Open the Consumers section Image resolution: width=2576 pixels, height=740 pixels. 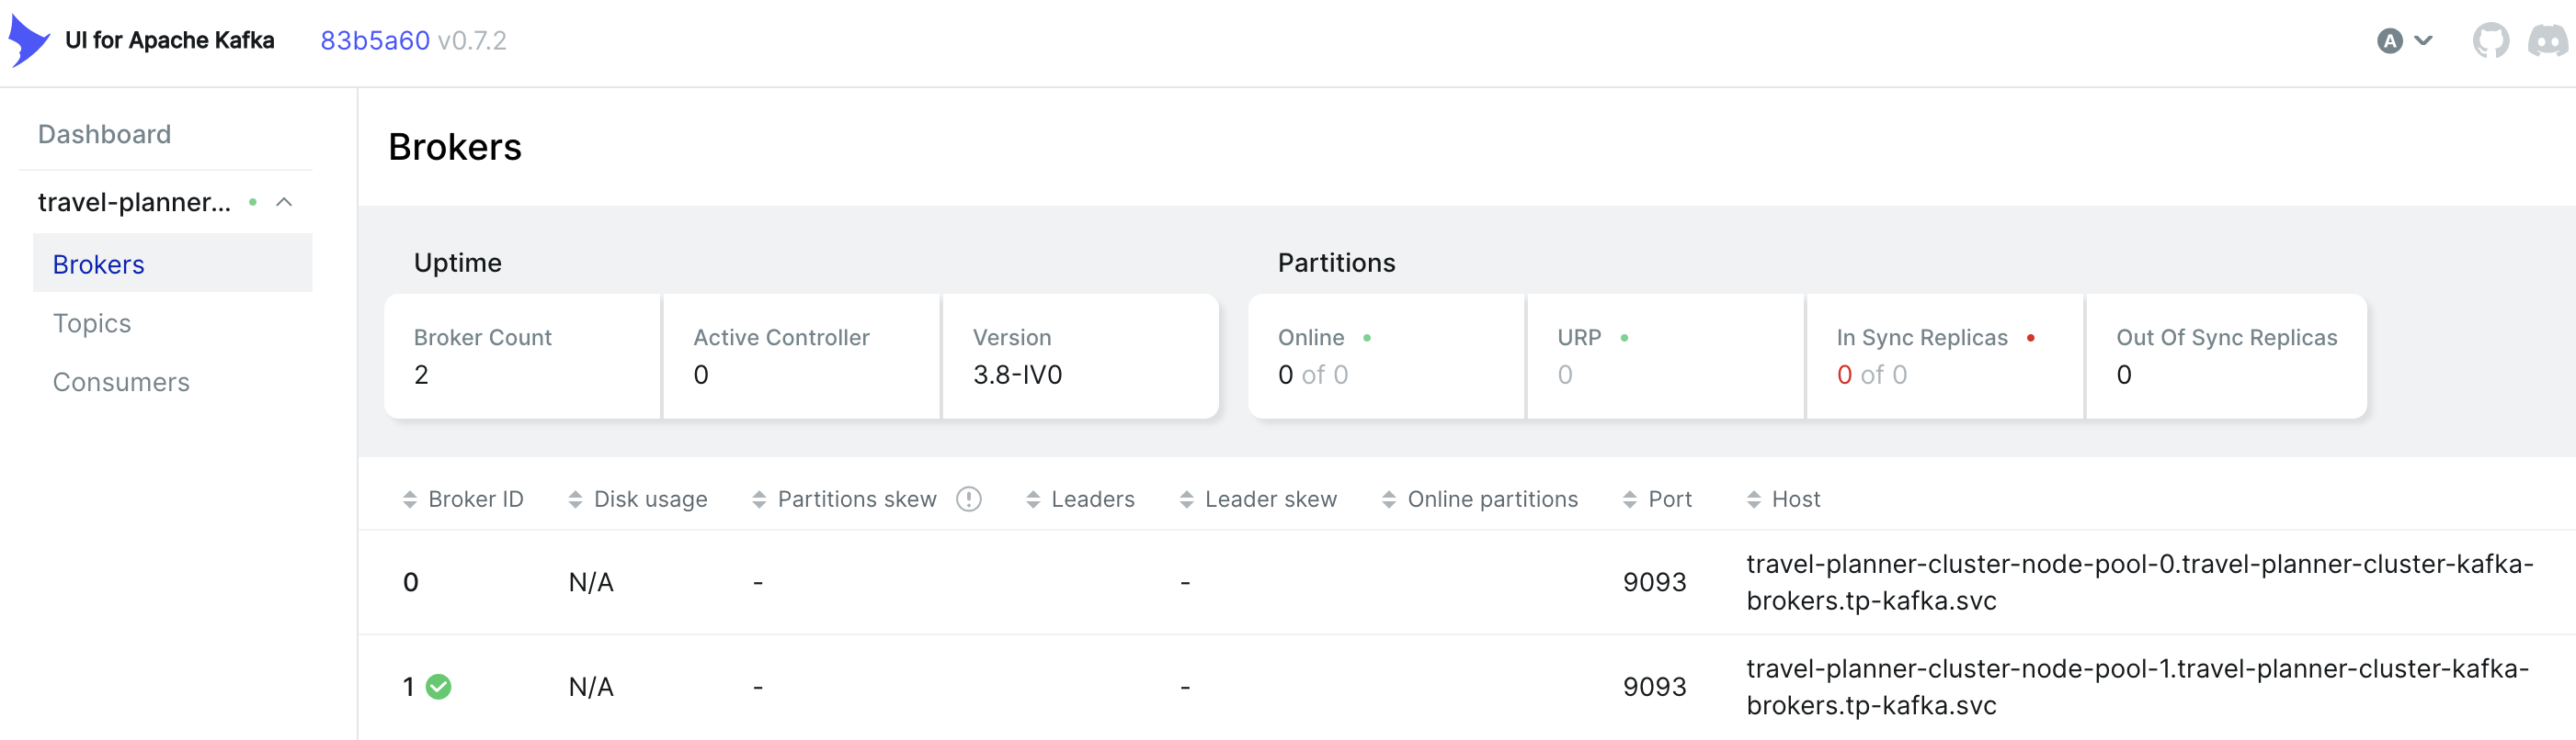coord(121,382)
